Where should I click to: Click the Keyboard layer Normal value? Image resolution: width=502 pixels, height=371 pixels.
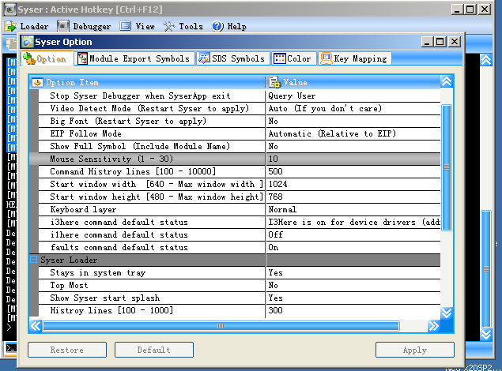coord(353,210)
